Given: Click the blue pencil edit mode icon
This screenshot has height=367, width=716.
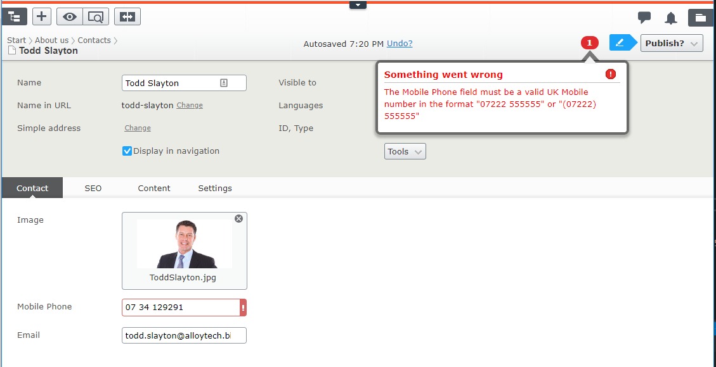Looking at the screenshot, I should [620, 43].
